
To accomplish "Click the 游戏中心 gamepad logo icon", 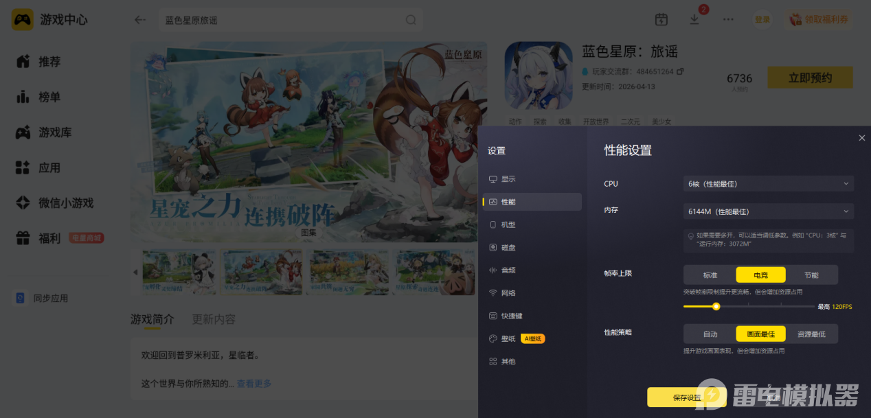I will click(x=22, y=20).
